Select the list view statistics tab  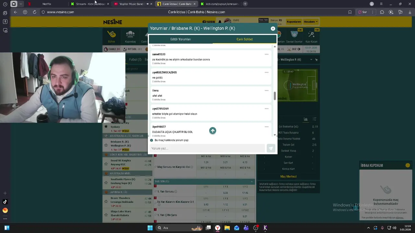314,119
